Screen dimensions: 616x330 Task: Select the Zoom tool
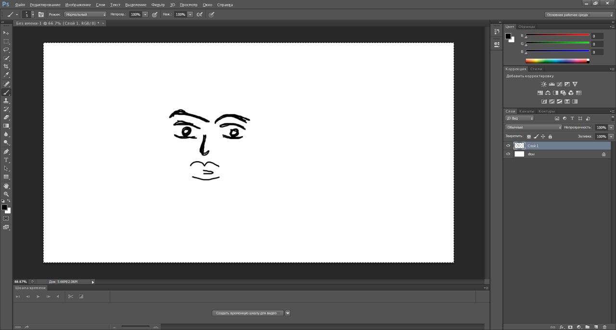pyautogui.click(x=6, y=194)
